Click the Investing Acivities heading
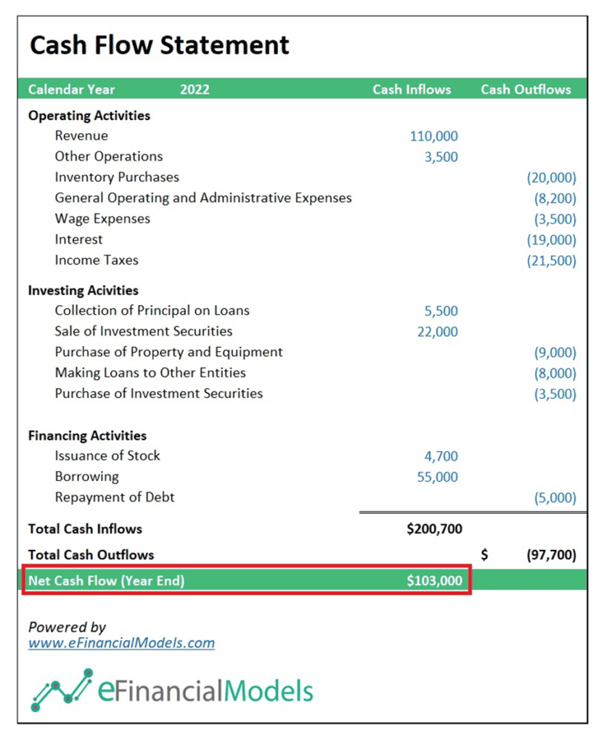 (x=83, y=291)
